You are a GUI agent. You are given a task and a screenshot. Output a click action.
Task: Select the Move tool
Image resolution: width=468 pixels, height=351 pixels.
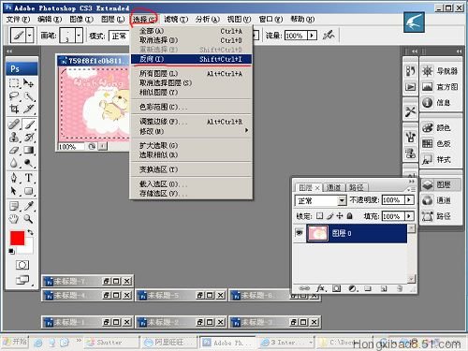pyautogui.click(x=29, y=83)
